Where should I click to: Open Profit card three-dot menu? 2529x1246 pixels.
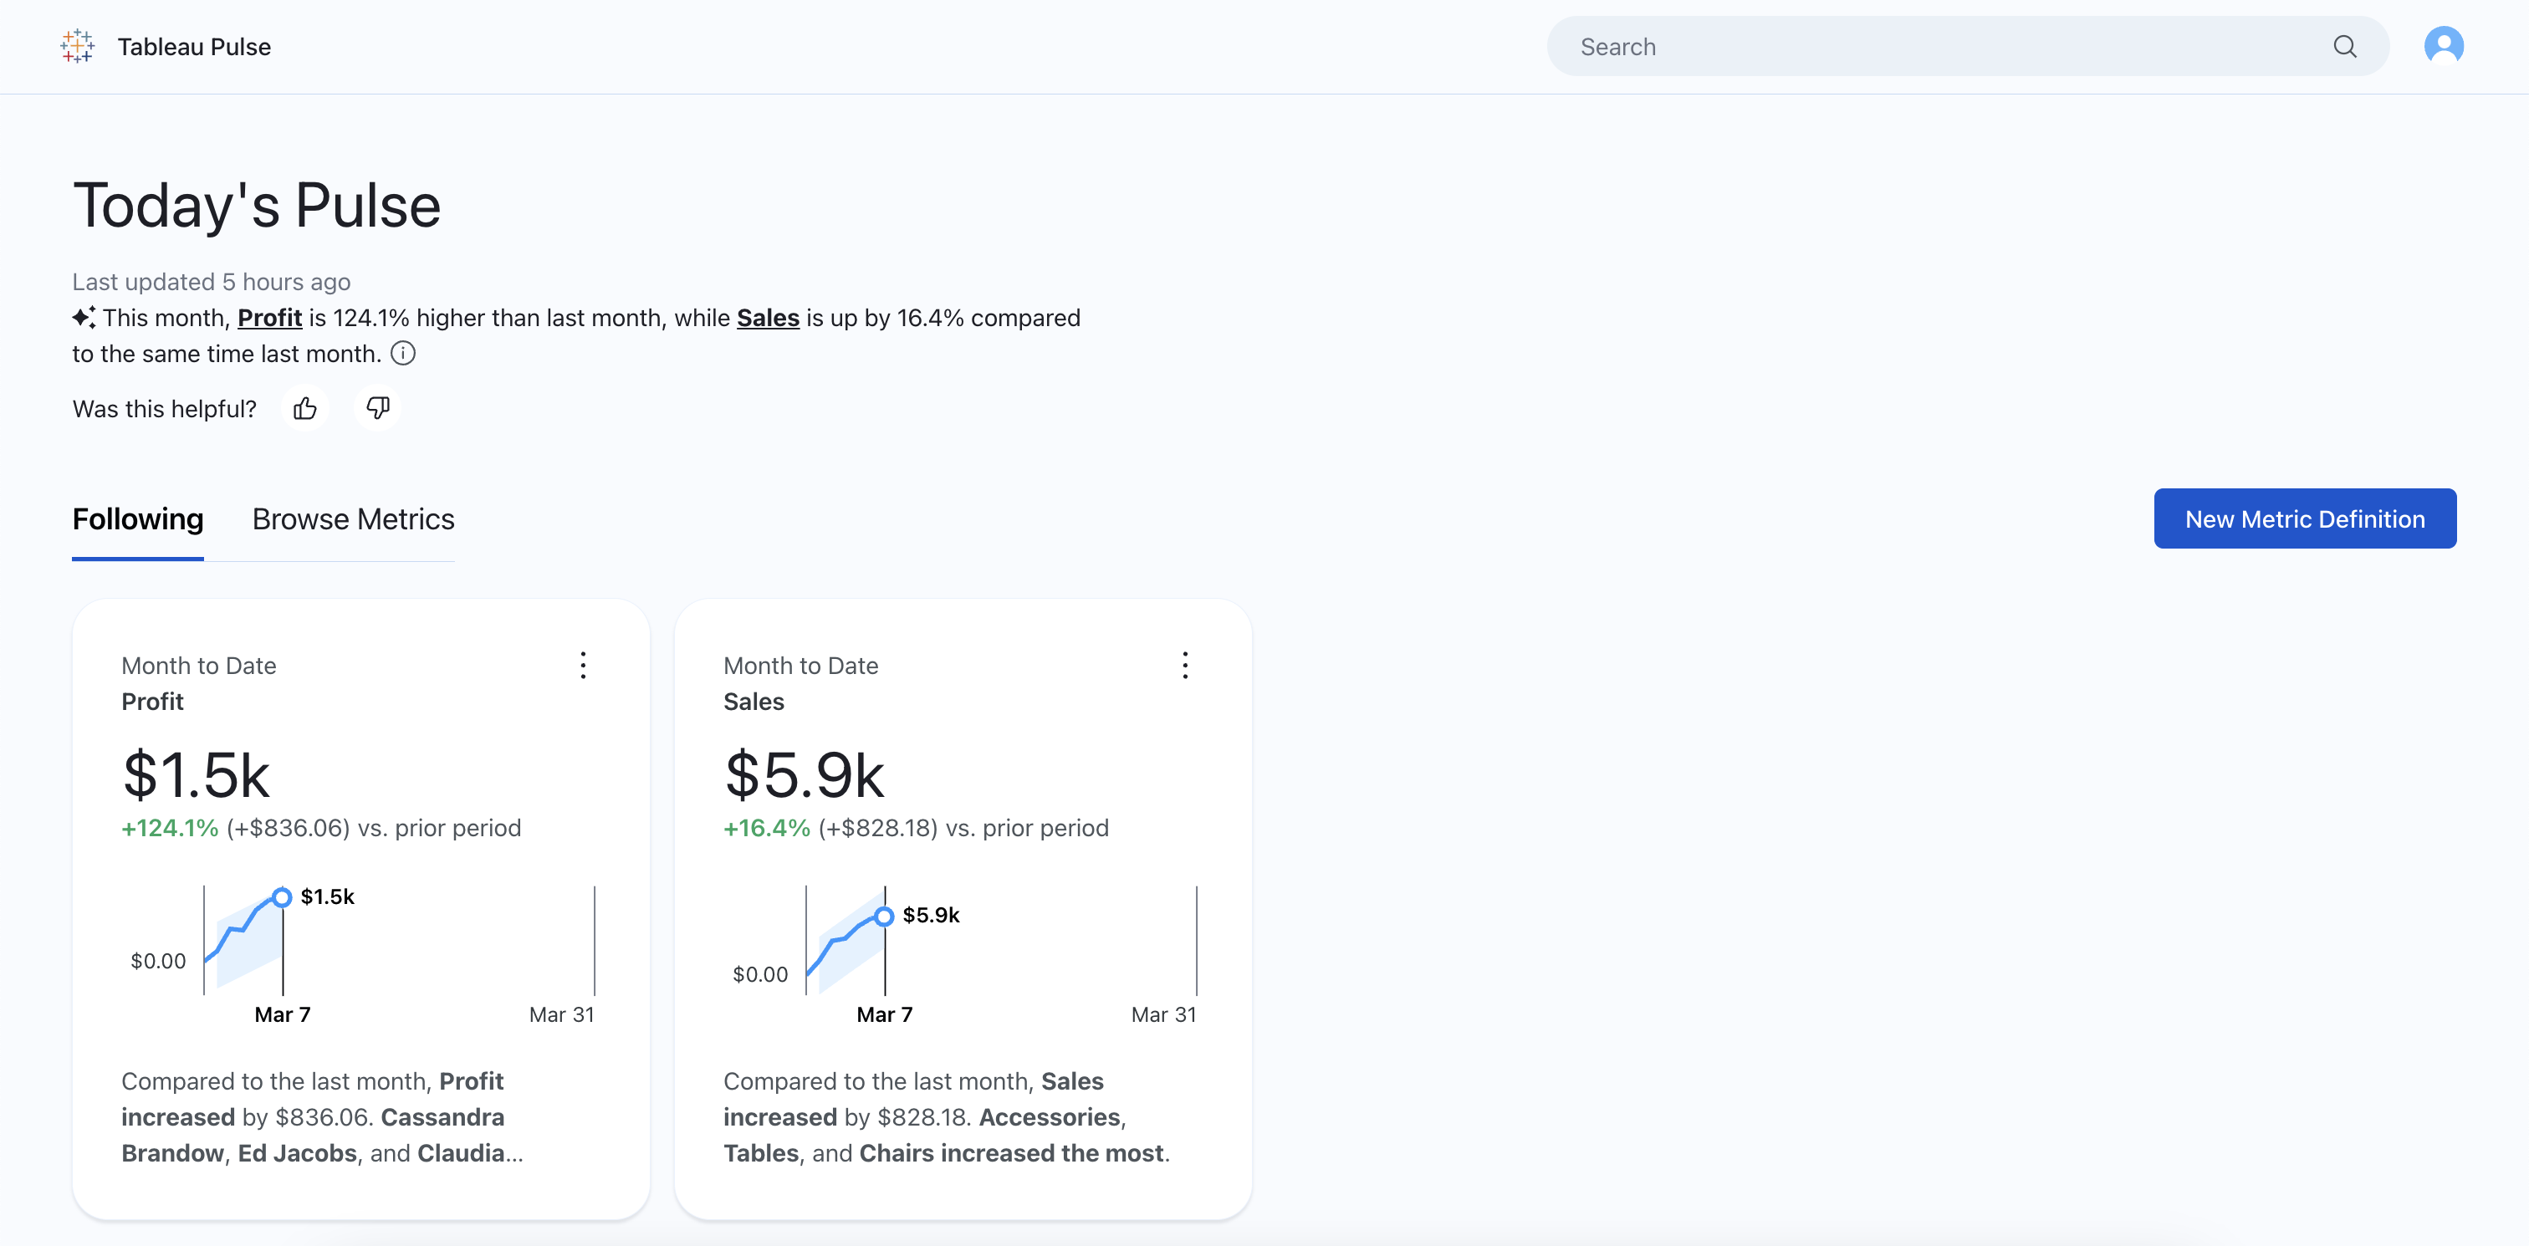[x=583, y=665]
